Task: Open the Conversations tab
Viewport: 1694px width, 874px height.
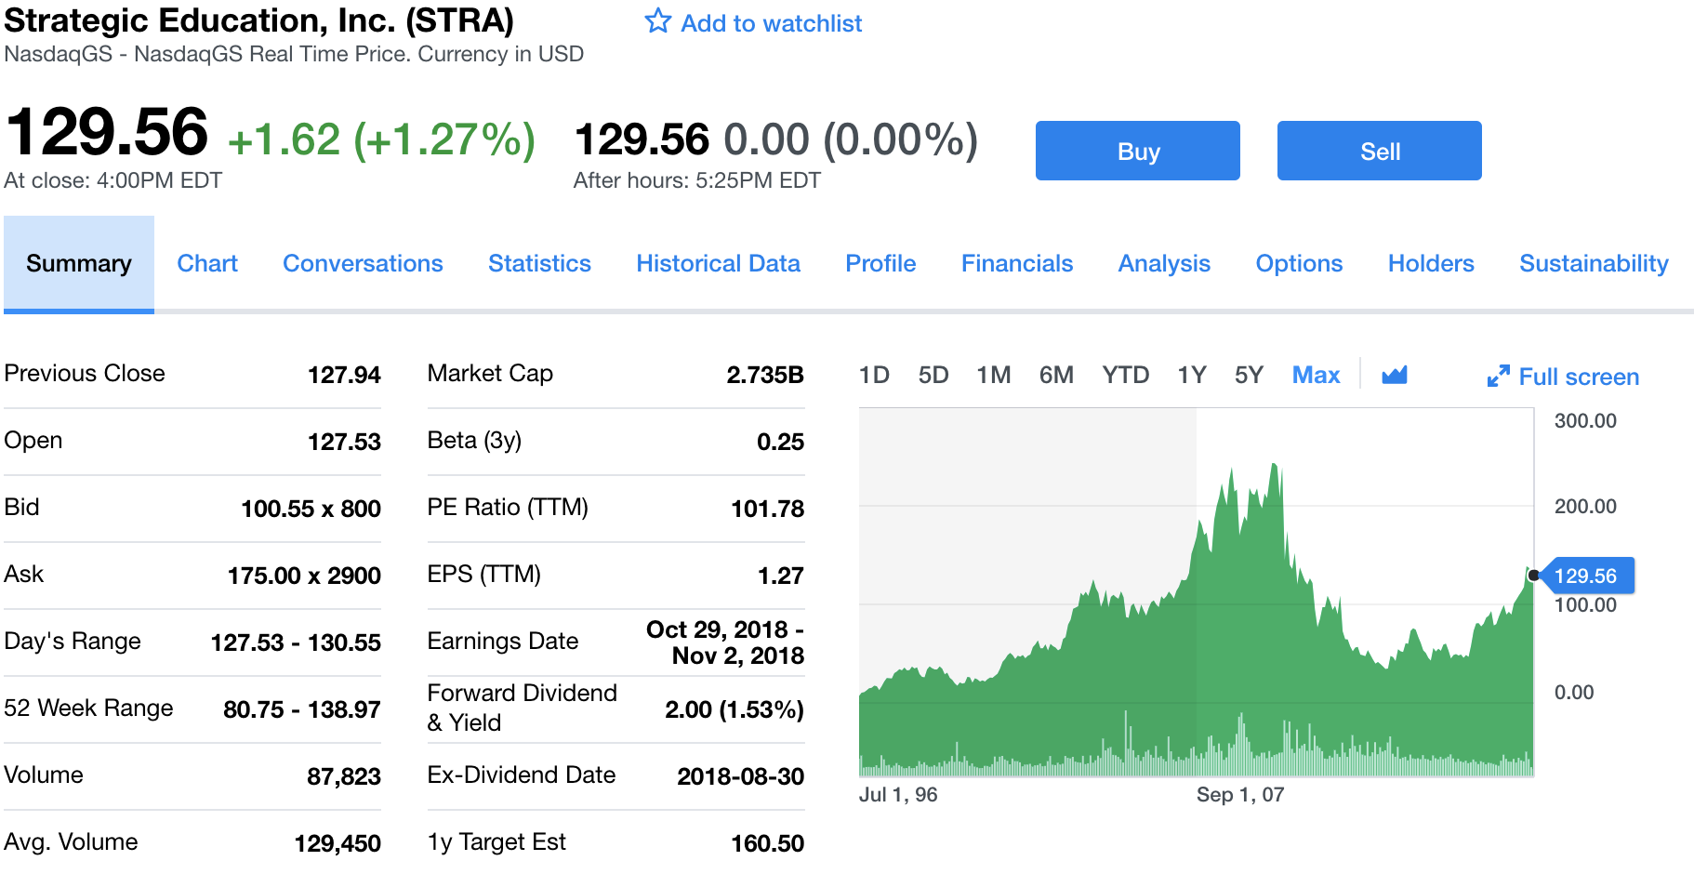Action: [363, 264]
